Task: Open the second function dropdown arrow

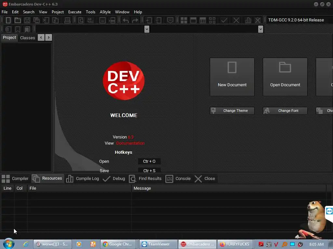Action: (260, 29)
